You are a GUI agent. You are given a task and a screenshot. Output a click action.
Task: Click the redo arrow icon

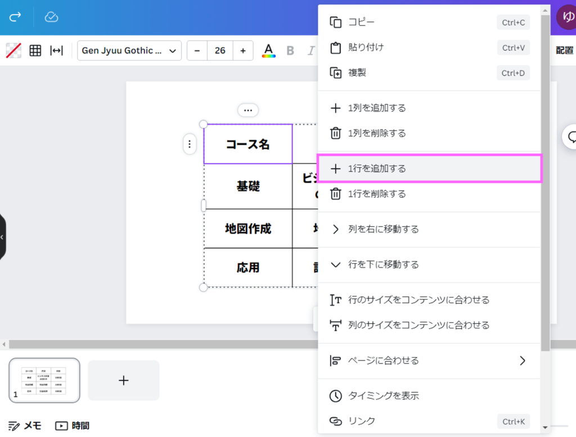click(15, 17)
